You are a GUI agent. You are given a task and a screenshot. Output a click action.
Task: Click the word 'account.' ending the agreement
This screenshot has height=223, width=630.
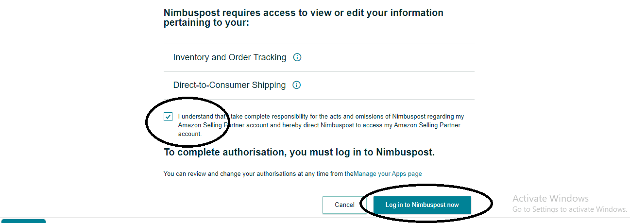(189, 134)
